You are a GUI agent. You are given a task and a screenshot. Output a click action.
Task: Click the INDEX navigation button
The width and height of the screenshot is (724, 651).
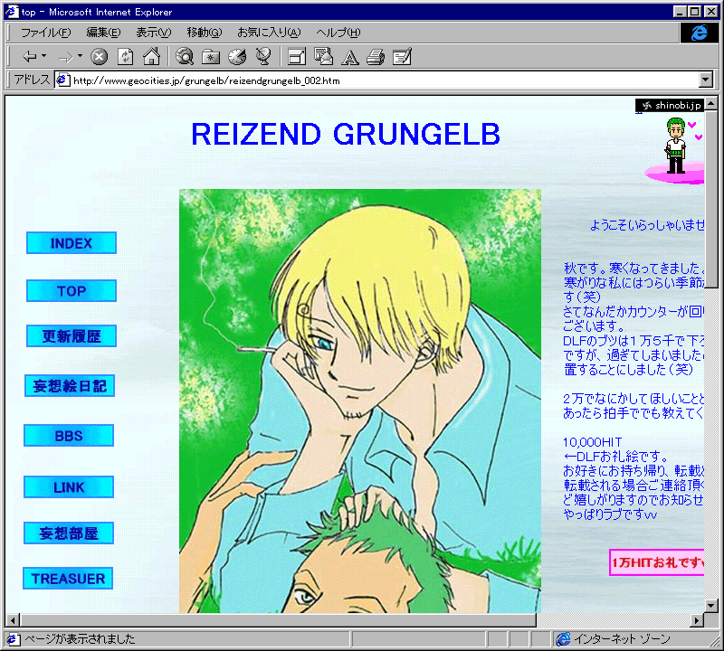point(71,242)
